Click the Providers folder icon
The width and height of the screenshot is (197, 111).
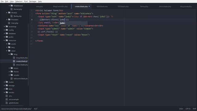tap(9, 19)
